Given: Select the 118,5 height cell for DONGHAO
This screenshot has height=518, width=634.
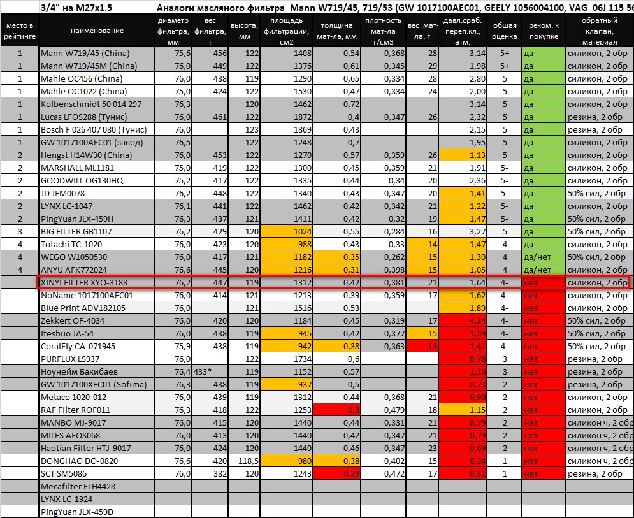Looking at the screenshot, I should 244,461.
